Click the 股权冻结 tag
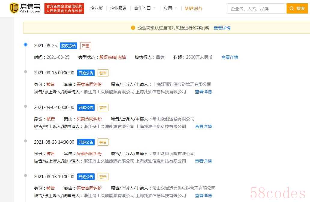310x202 pixels. [68, 46]
